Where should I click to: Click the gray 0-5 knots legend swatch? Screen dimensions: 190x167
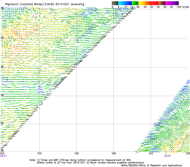[x=115, y=3]
